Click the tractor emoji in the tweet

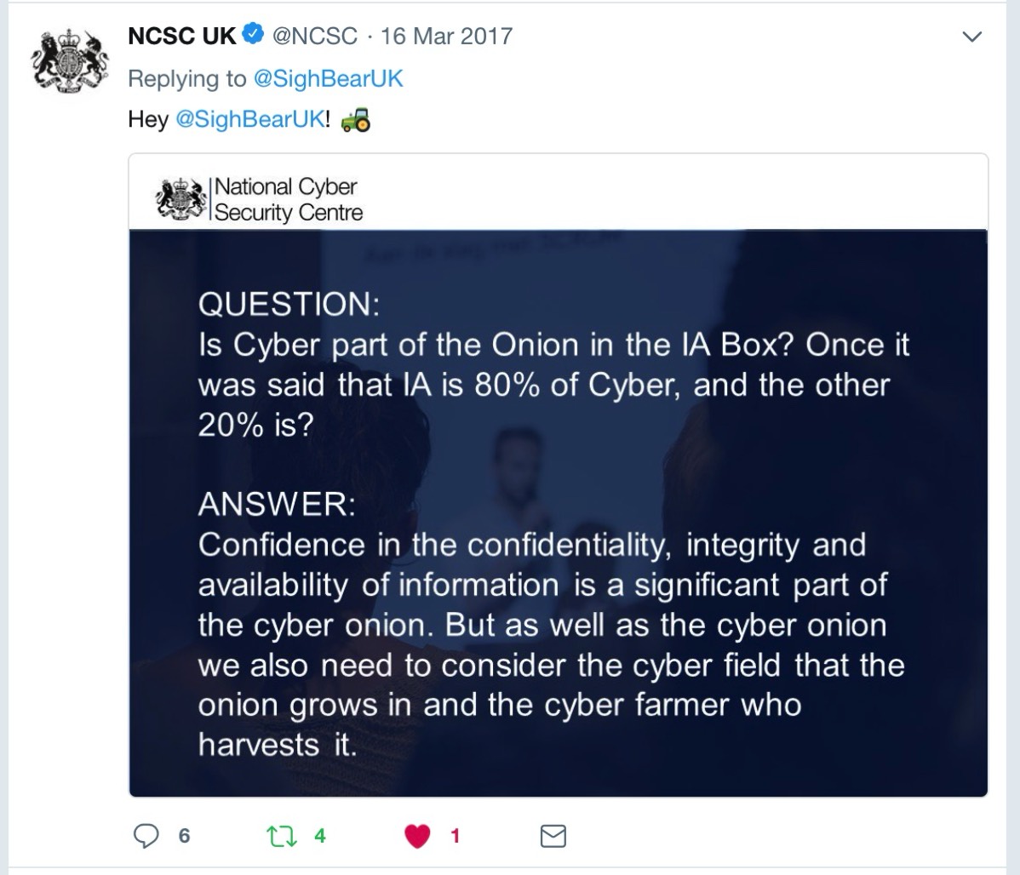click(x=356, y=120)
